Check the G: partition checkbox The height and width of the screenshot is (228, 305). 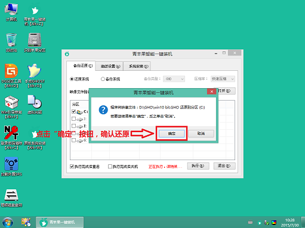[73, 140]
